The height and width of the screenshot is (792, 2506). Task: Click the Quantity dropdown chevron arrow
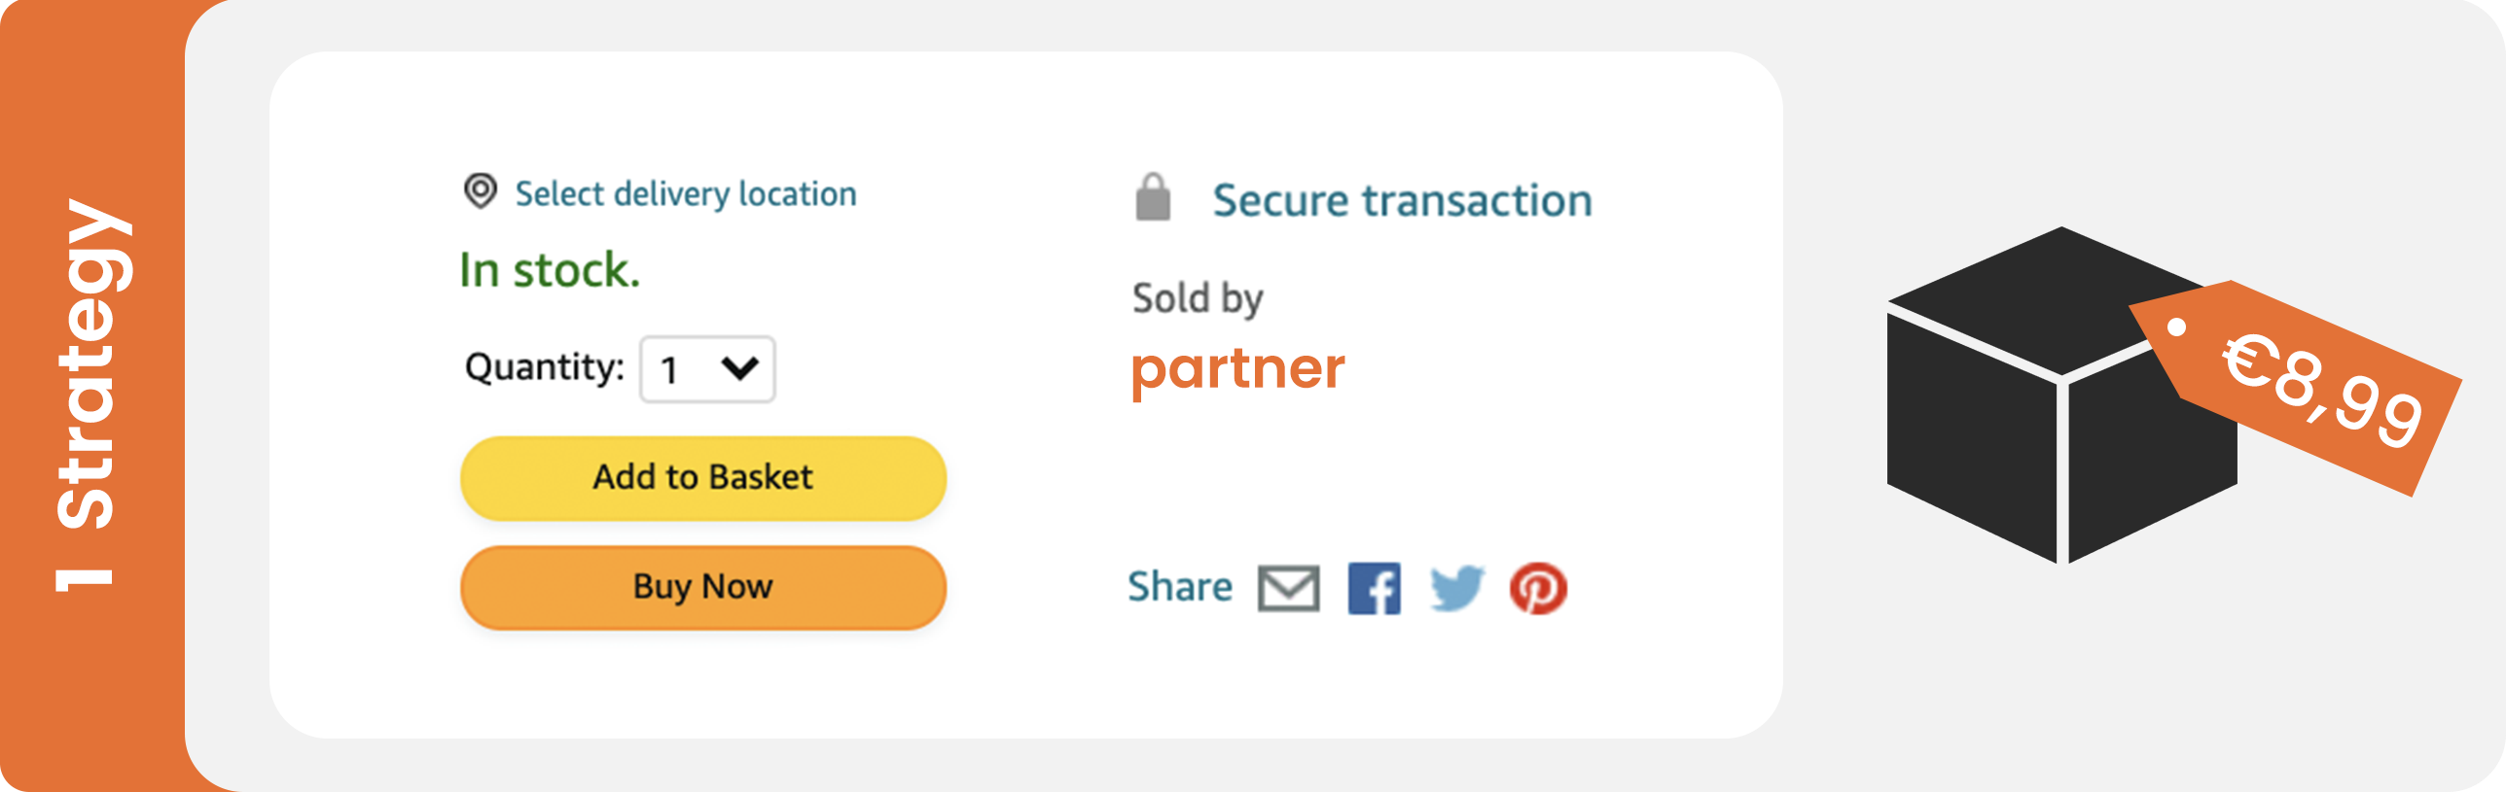tap(739, 367)
